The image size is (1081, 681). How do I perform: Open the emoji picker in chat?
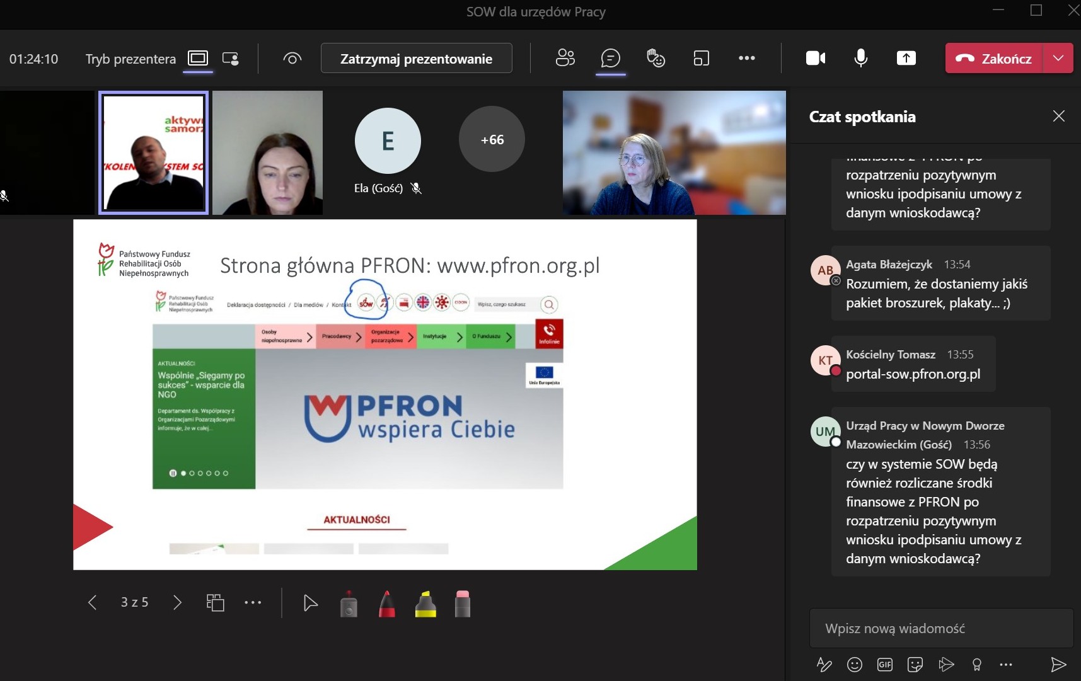click(854, 664)
